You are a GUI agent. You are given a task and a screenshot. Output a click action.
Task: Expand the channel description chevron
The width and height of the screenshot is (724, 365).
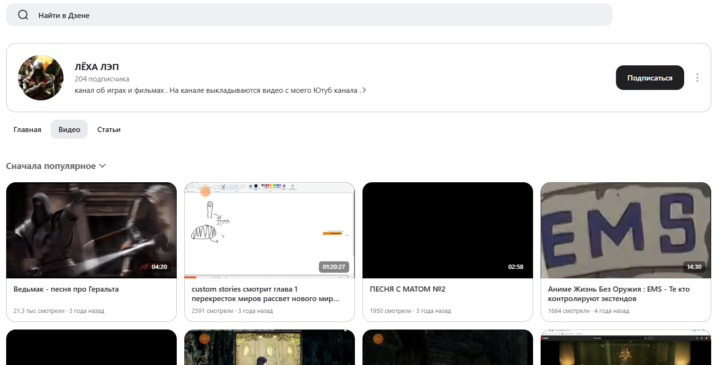(364, 90)
